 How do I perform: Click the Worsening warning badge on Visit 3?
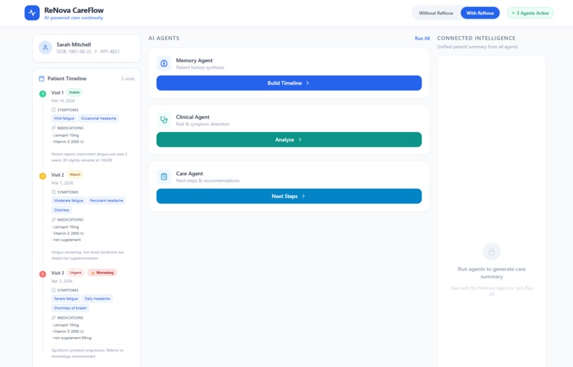tap(102, 273)
